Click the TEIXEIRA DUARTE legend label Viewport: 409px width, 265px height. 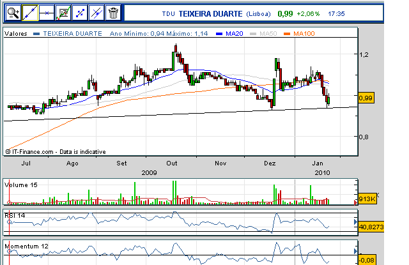click(x=72, y=34)
